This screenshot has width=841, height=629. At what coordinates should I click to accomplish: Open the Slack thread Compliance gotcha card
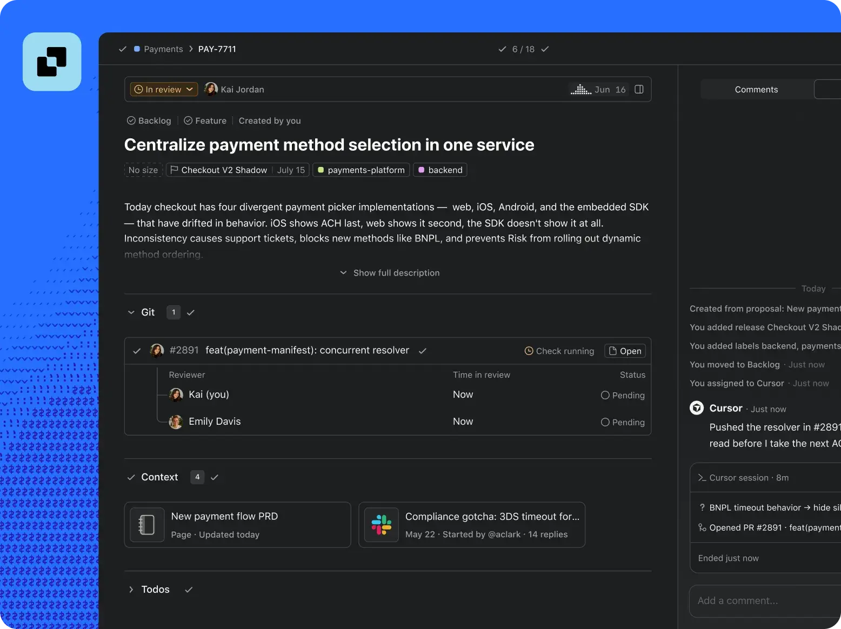click(x=472, y=525)
